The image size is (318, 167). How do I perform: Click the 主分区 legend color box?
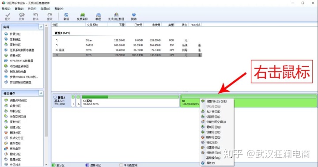point(53,165)
